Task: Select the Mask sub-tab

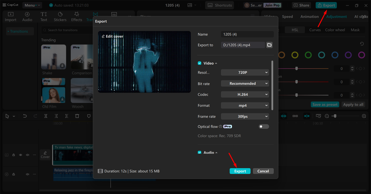Action: (x=355, y=30)
